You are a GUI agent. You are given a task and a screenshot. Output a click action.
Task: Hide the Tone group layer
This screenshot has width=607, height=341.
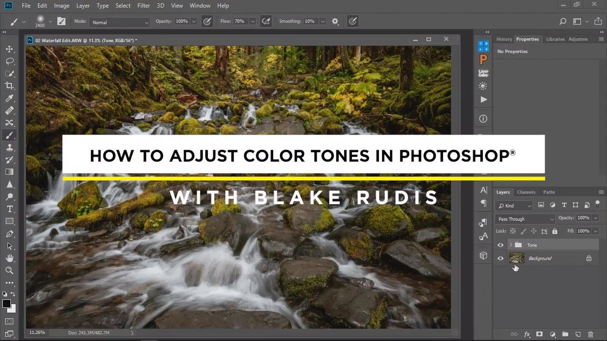tap(500, 245)
